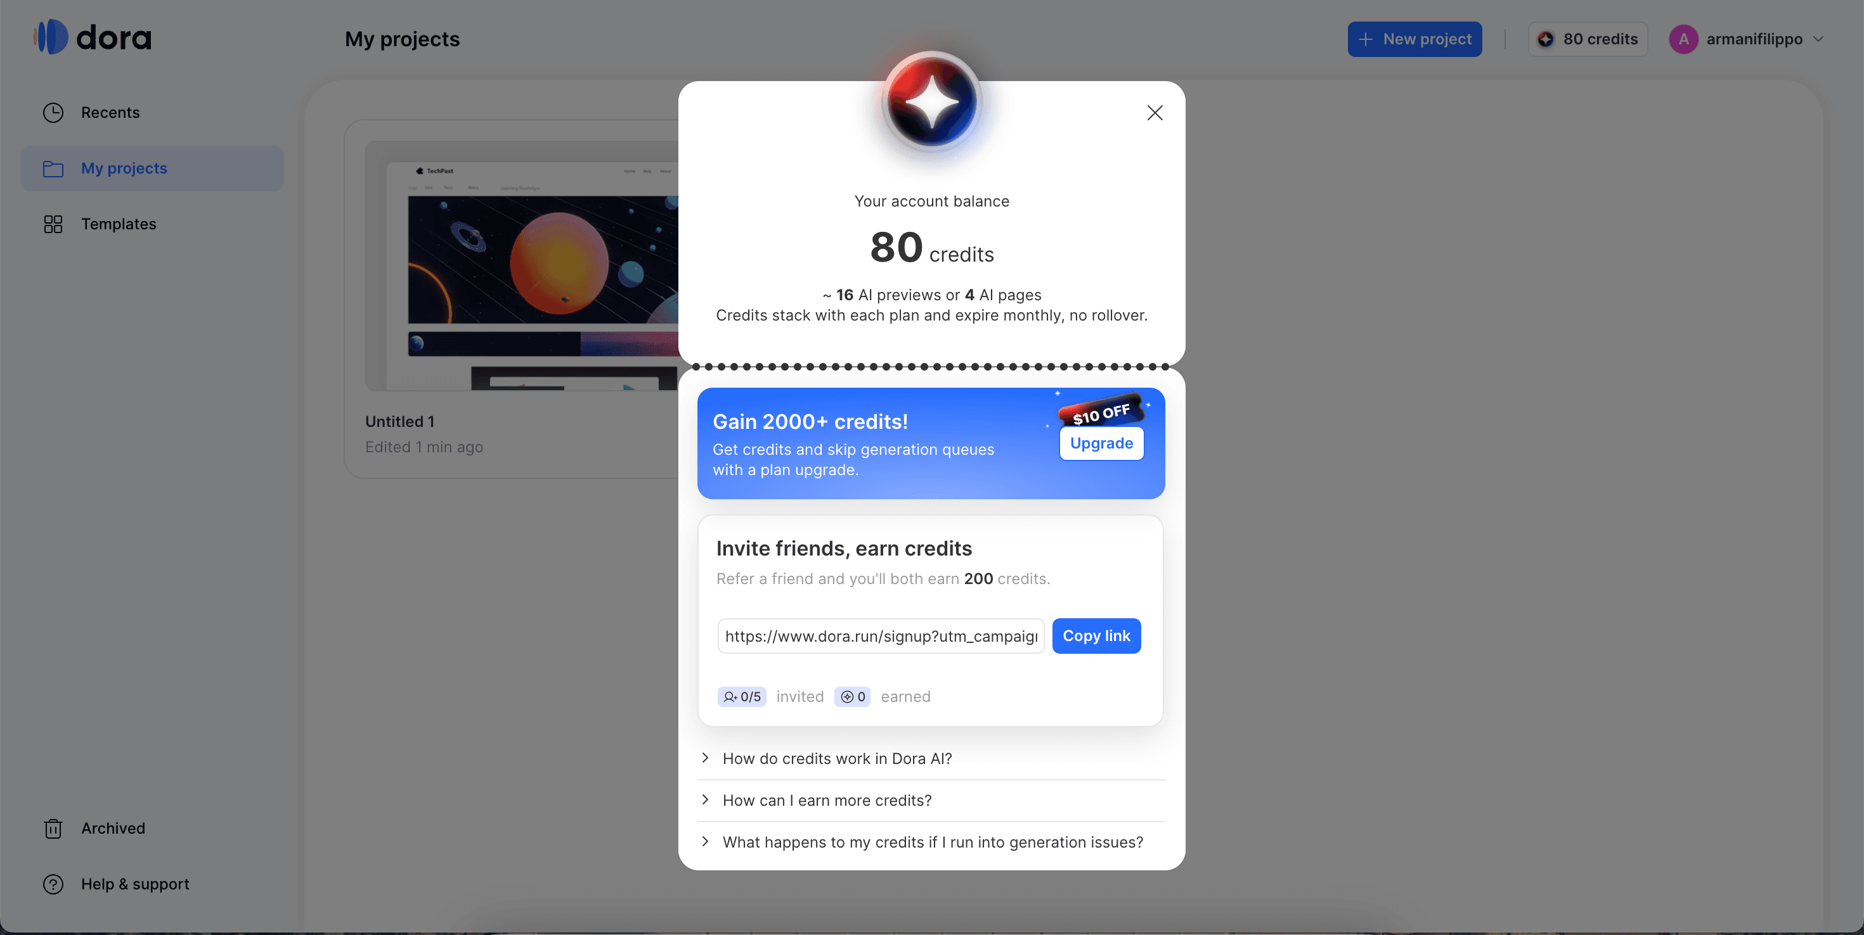Click the Templates grid icon
This screenshot has height=935, width=1864.
pos(53,224)
